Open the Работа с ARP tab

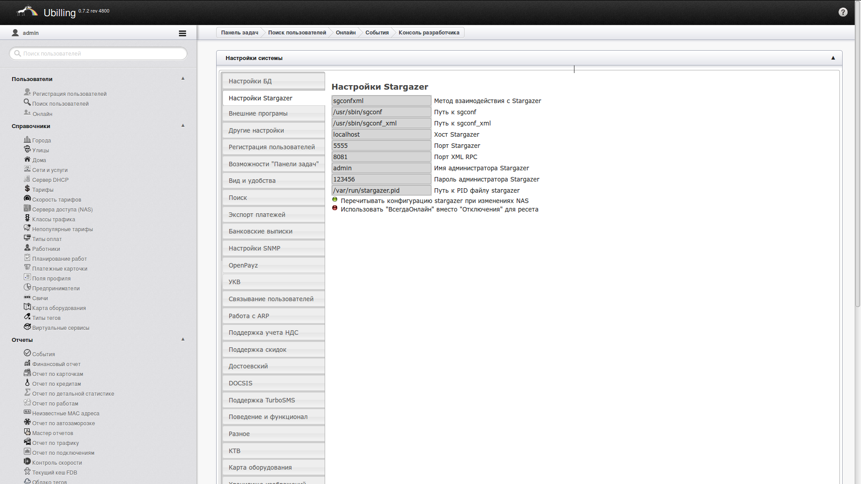pyautogui.click(x=274, y=316)
